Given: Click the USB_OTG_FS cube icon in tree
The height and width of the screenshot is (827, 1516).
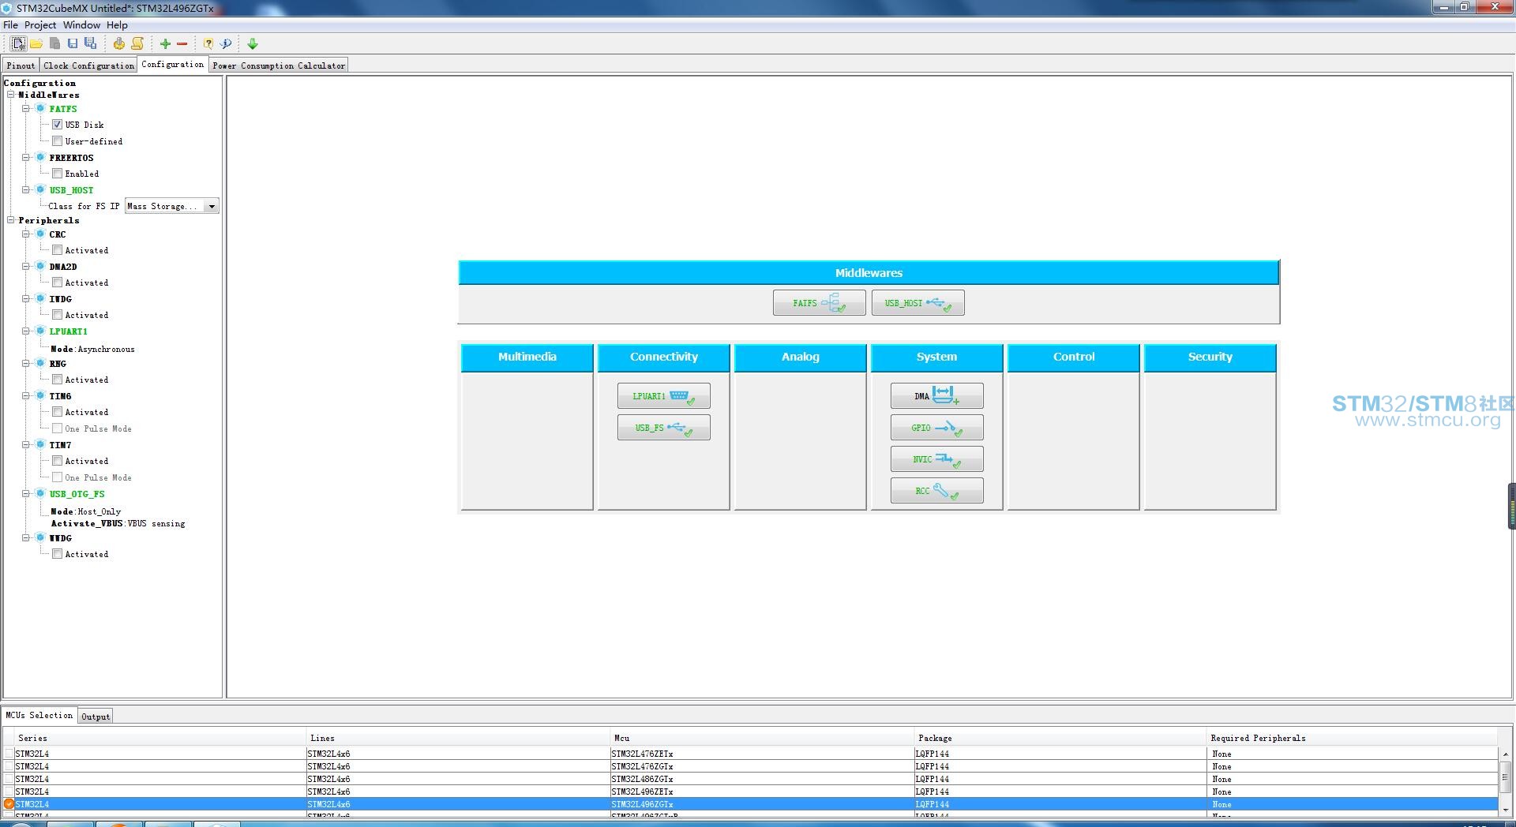Looking at the screenshot, I should [x=40, y=493].
